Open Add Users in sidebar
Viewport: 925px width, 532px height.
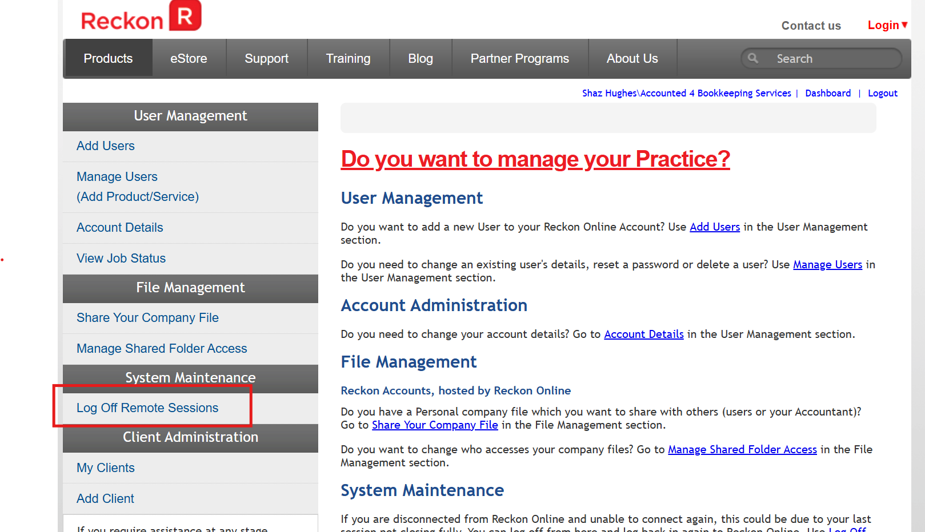pos(106,146)
